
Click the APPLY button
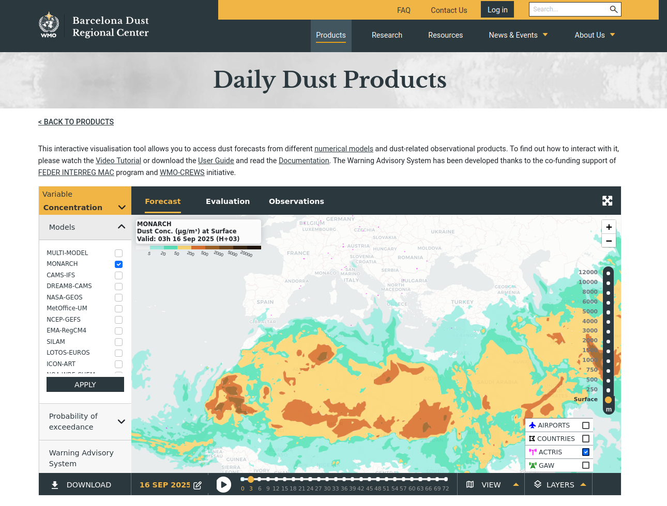85,385
